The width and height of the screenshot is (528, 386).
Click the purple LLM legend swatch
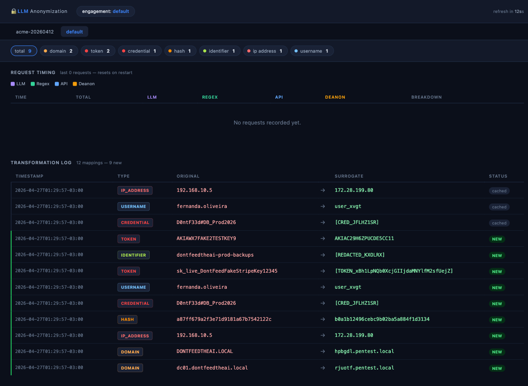13,84
